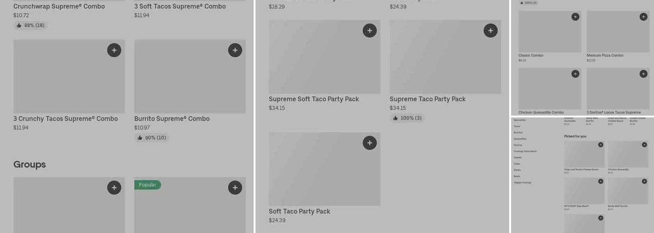Jump to Drinks section
The height and width of the screenshot is (233, 654).
tap(517, 170)
